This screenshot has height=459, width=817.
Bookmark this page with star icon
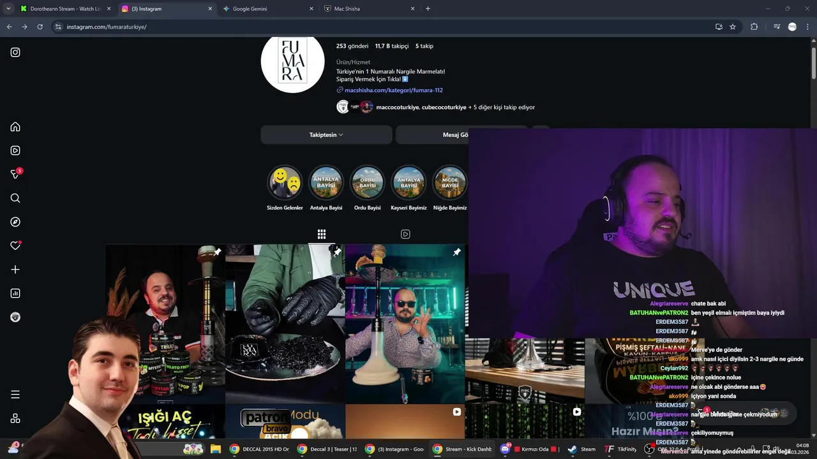[733, 27]
